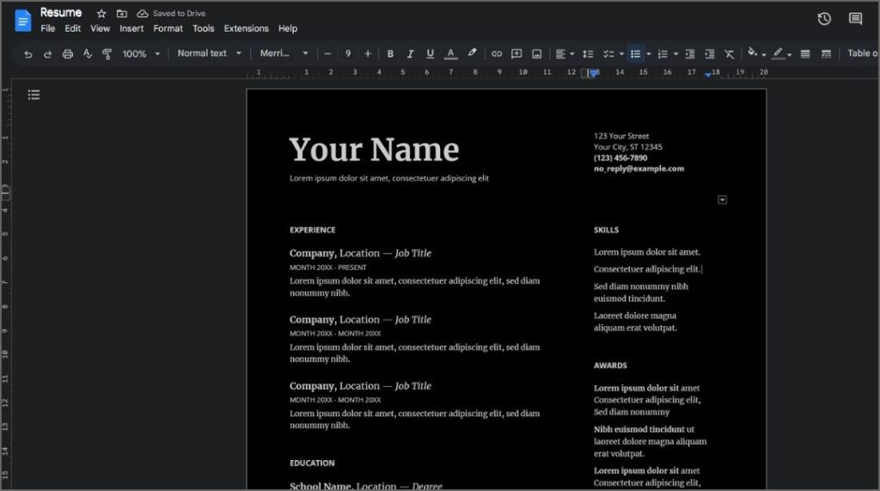The height and width of the screenshot is (491, 880).
Task: Click the font size field showing 9
Action: click(348, 54)
